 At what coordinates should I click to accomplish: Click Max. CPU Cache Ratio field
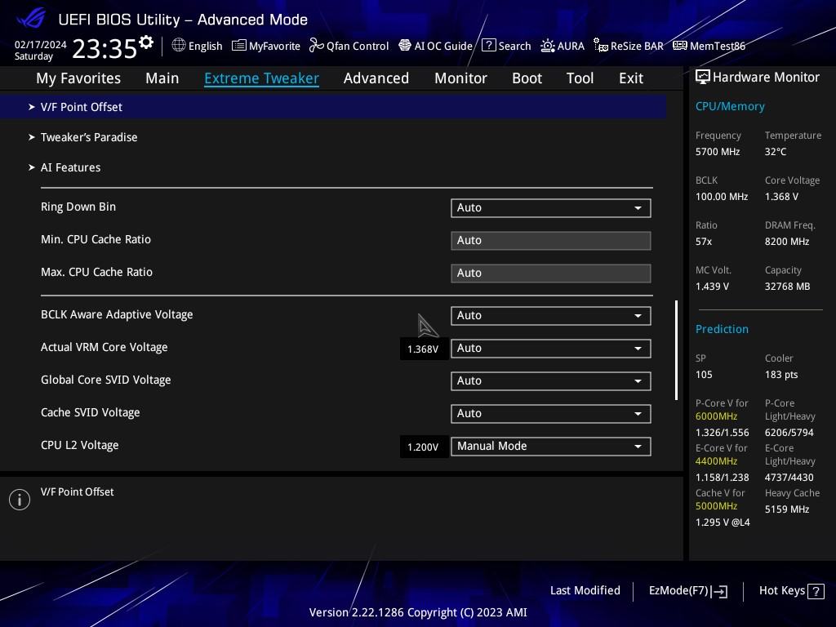pos(551,273)
